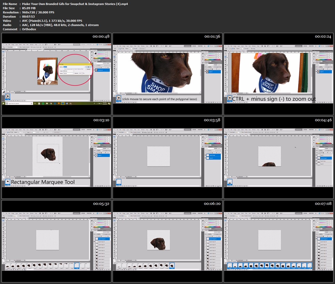The image size is (335, 284).
Task: Click Type here to search box, 00:00:48 frame
Action: pyautogui.click(x=19, y=103)
